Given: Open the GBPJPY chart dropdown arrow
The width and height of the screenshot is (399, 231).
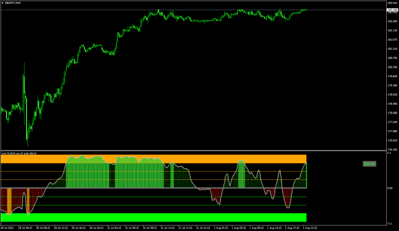Looking at the screenshot, I should click(3, 3).
